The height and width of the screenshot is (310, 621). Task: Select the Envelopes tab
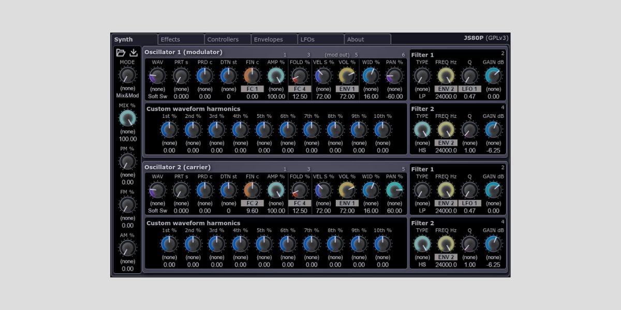tap(274, 39)
